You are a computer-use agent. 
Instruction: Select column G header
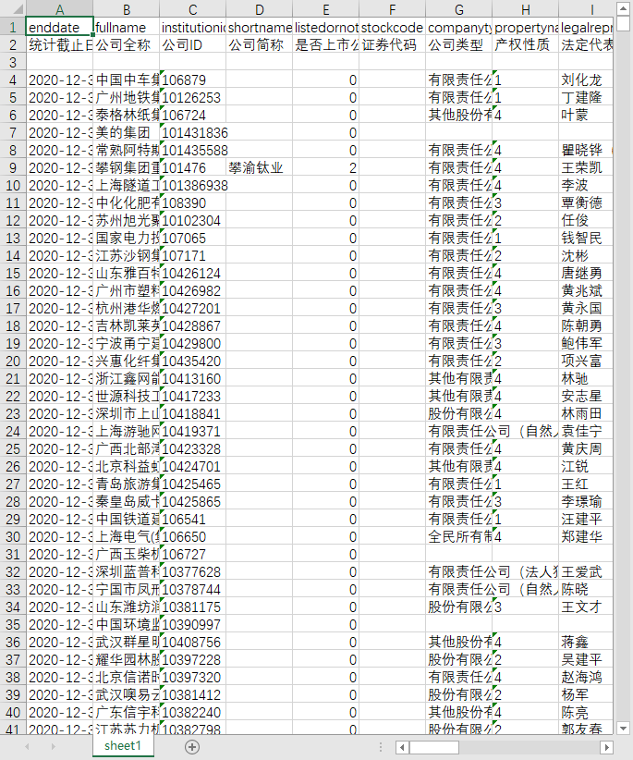coord(458,9)
